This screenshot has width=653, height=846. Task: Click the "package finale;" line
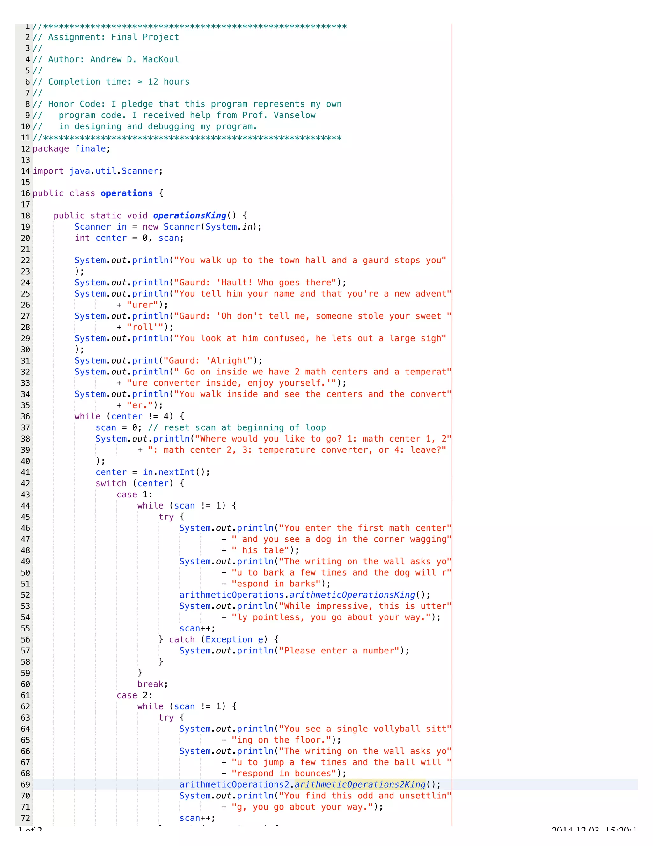coord(71,149)
